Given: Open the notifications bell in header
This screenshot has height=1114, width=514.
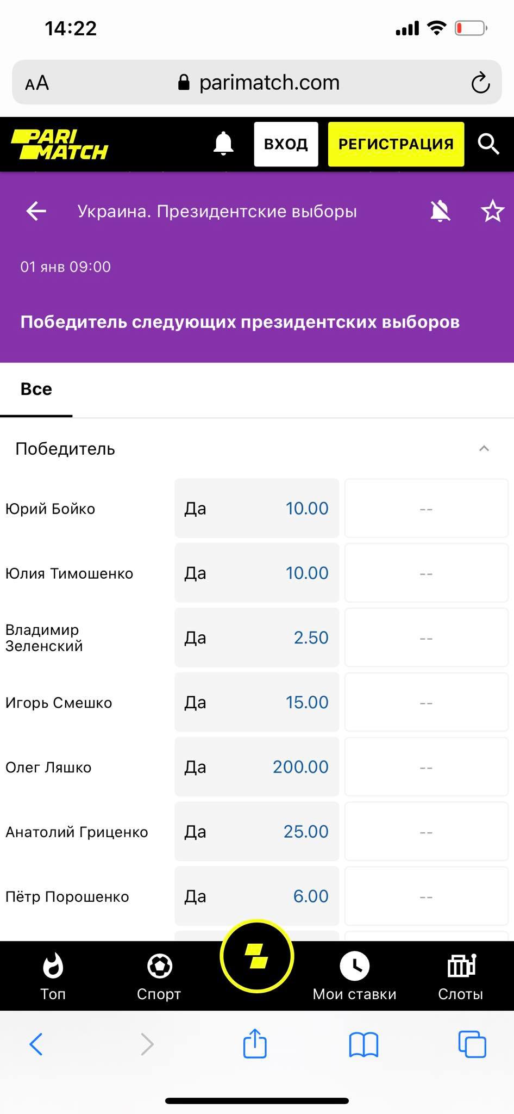Looking at the screenshot, I should [223, 144].
